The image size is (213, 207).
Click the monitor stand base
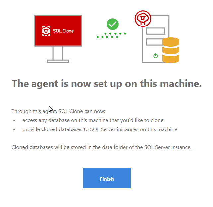pyautogui.click(x=58, y=61)
